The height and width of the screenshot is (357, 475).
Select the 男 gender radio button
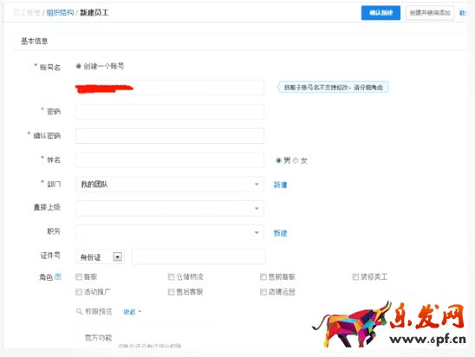(278, 160)
